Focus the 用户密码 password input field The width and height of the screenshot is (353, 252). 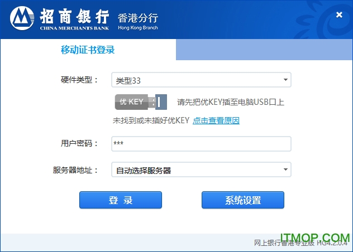[201, 144]
